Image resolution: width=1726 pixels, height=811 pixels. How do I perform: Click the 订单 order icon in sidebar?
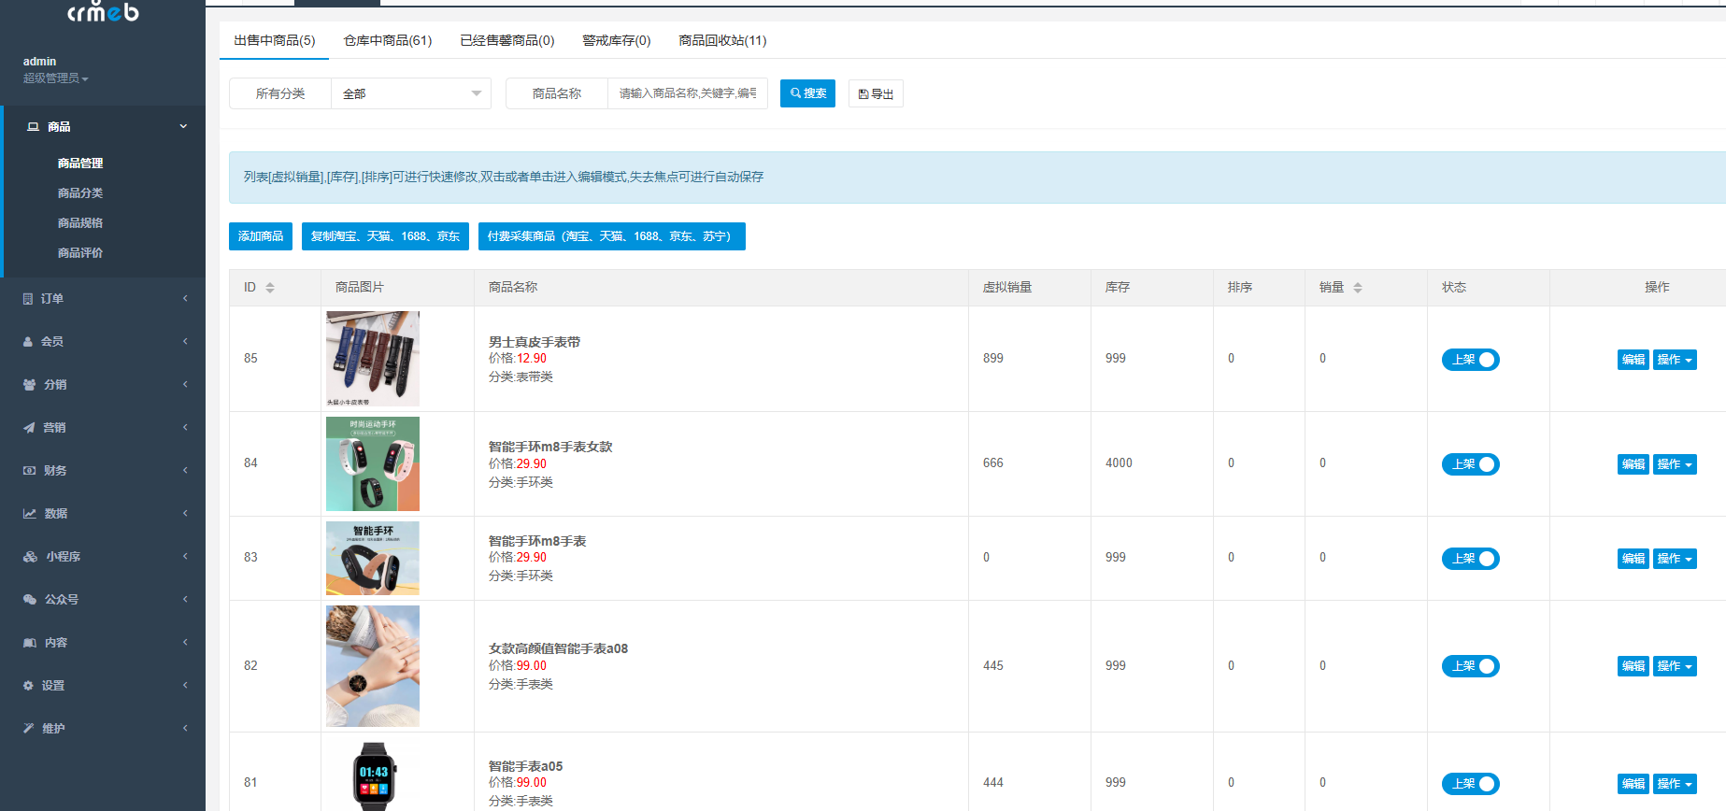[28, 298]
